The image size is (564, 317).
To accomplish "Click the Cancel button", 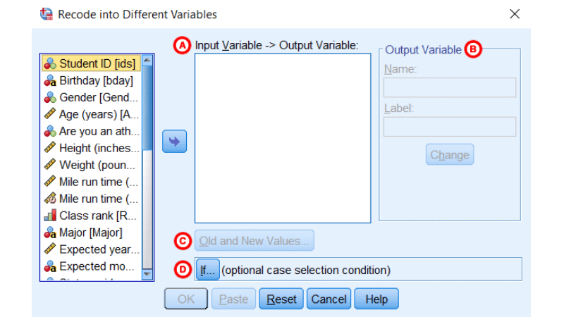I will click(x=329, y=299).
